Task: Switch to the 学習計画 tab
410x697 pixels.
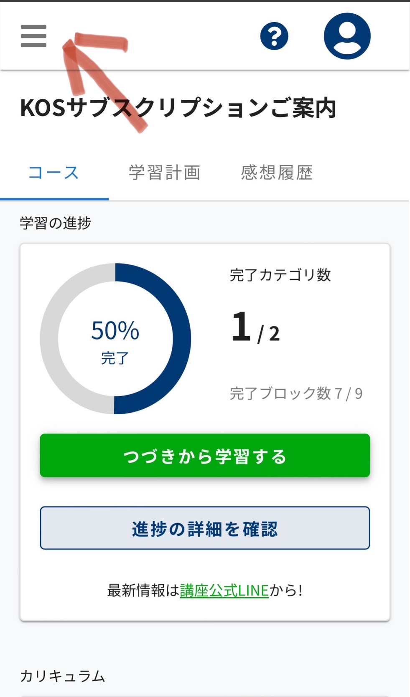Action: tap(165, 172)
